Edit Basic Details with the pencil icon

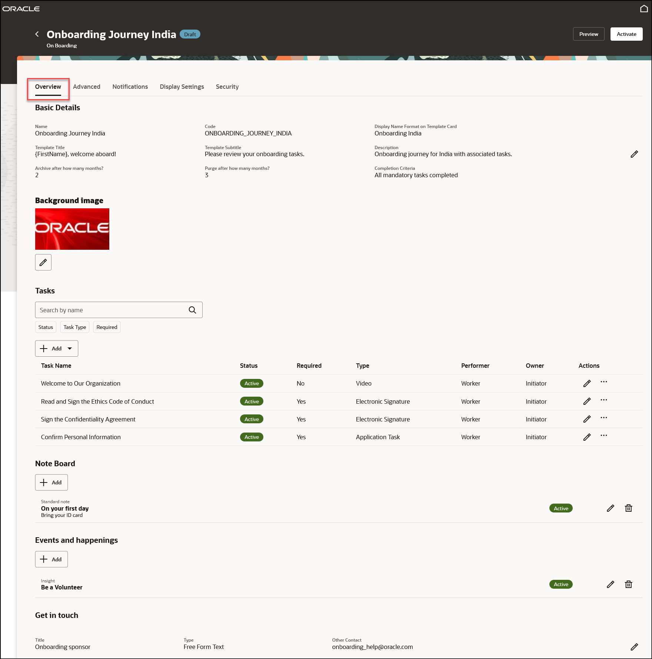[634, 154]
